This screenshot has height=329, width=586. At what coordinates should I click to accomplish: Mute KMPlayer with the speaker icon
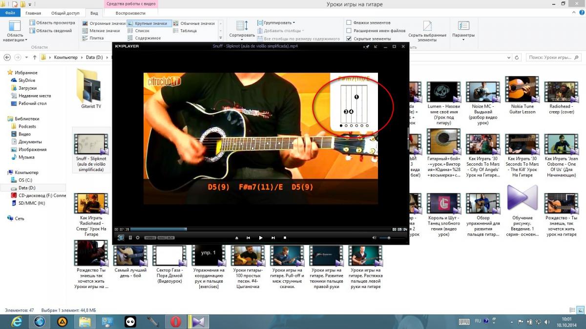pyautogui.click(x=375, y=238)
